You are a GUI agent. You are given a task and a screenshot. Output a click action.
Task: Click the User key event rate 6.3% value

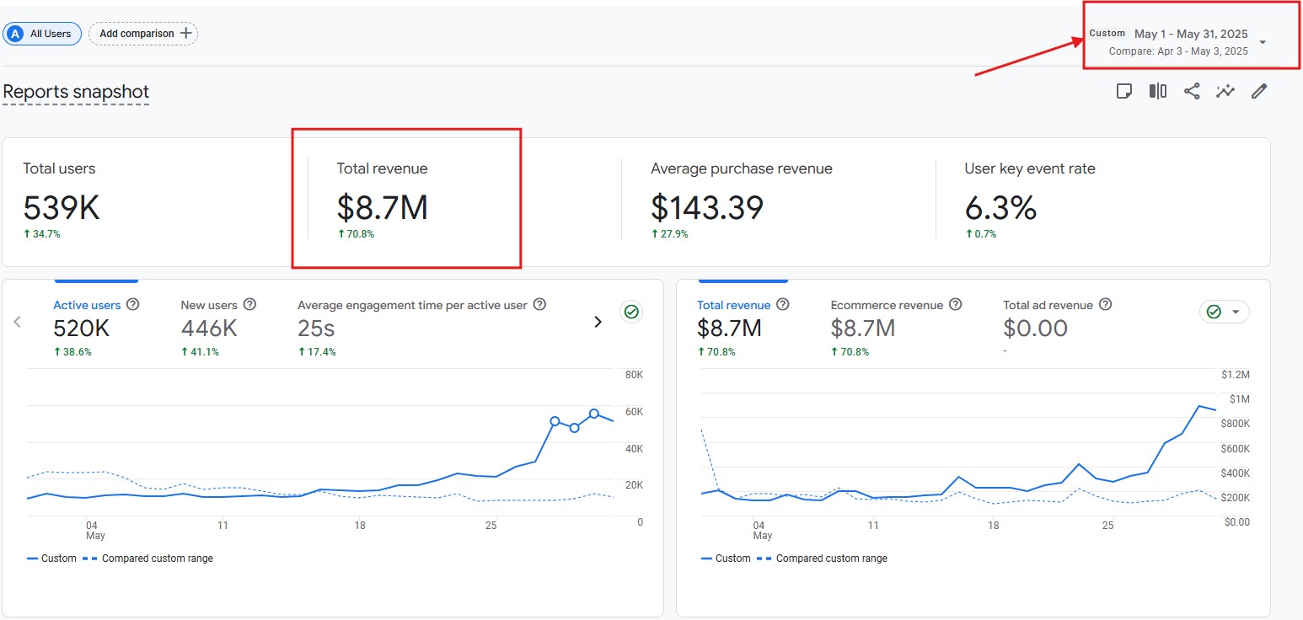click(1000, 208)
